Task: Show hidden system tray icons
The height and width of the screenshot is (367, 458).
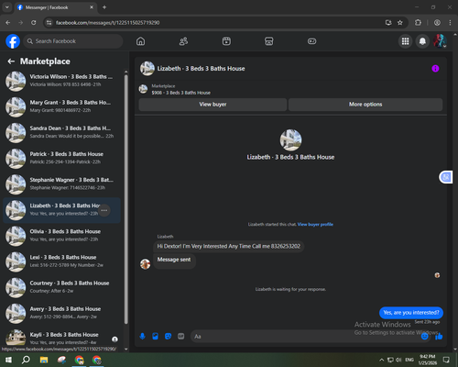Action: (382, 360)
